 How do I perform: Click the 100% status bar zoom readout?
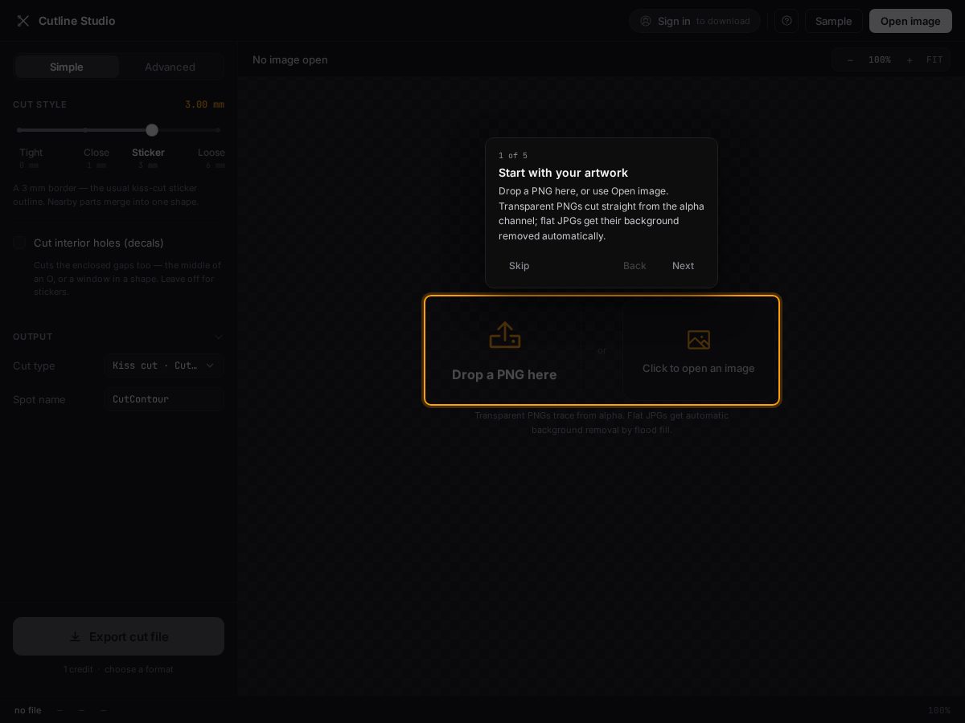(939, 710)
